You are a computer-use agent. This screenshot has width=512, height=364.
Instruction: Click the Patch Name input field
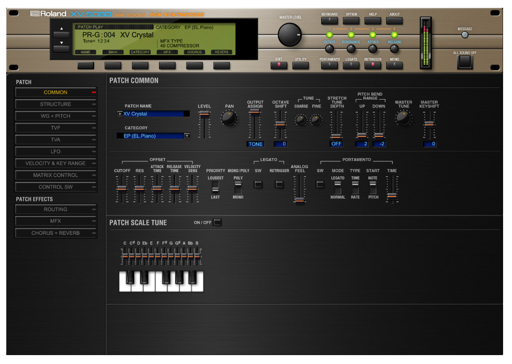pyautogui.click(x=154, y=114)
